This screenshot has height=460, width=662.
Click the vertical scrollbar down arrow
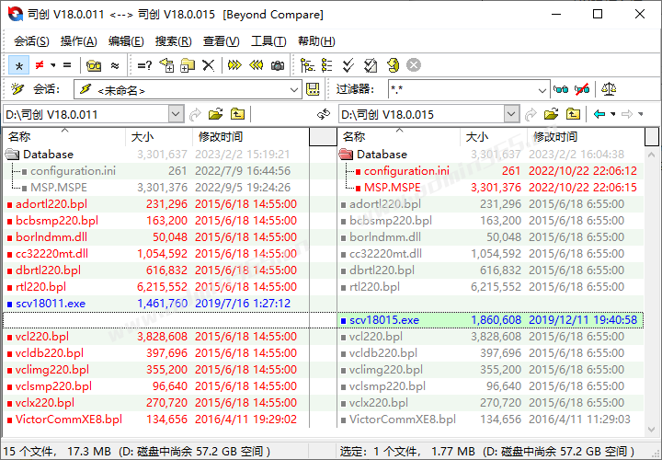(x=652, y=430)
